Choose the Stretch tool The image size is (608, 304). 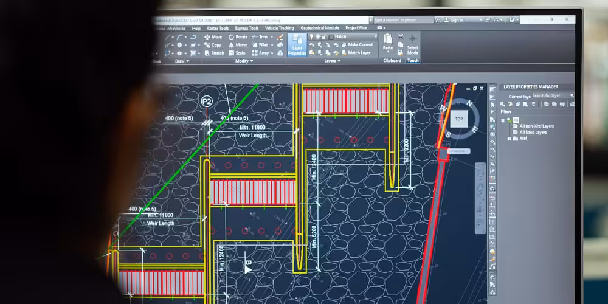coord(214,53)
